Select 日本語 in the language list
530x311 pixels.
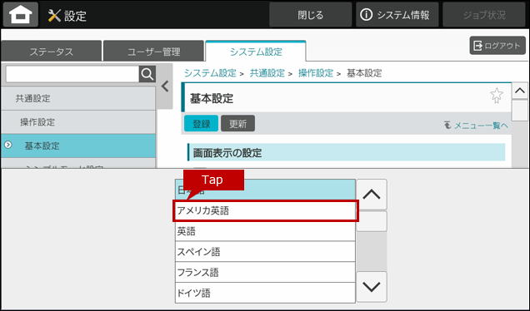(x=265, y=190)
